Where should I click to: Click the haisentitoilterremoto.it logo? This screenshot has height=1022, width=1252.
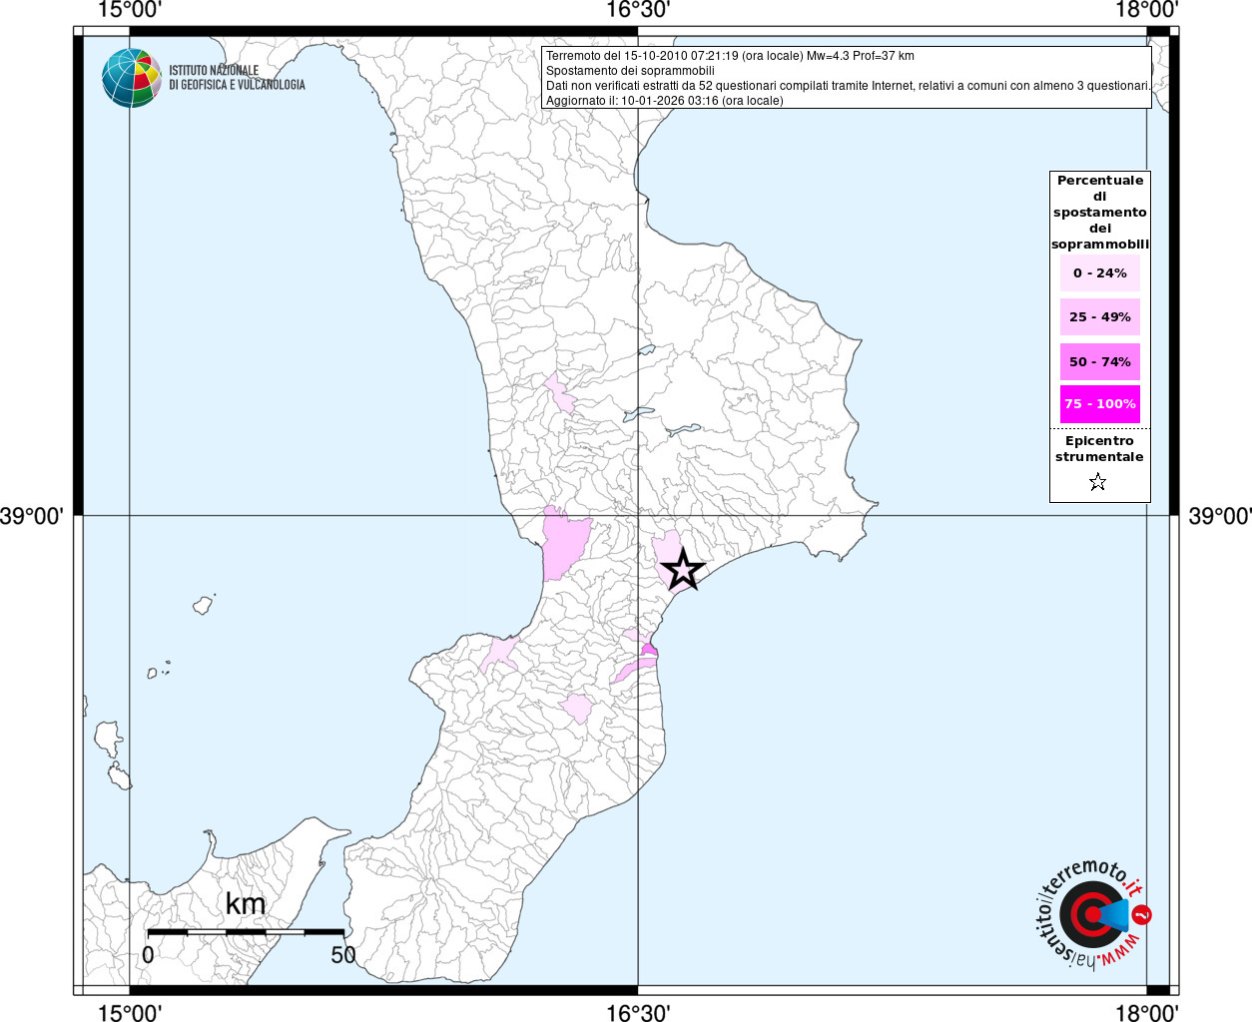tap(1092, 913)
